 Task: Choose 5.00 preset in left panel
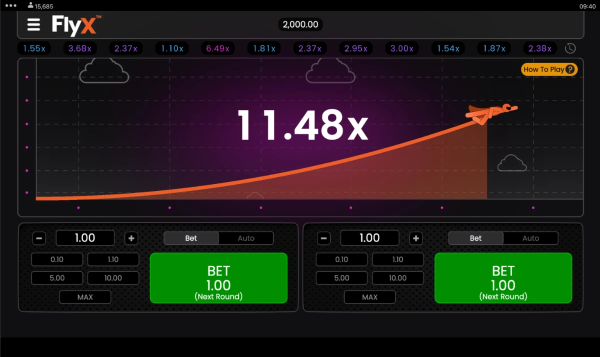(57, 278)
